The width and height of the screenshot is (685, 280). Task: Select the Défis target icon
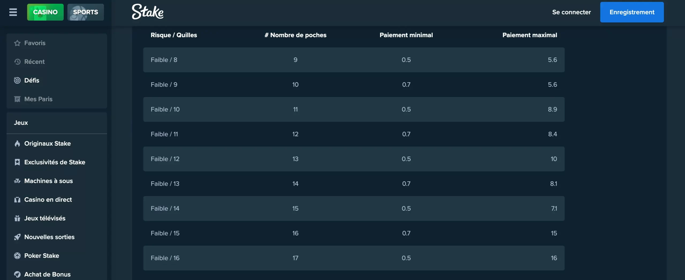click(17, 80)
